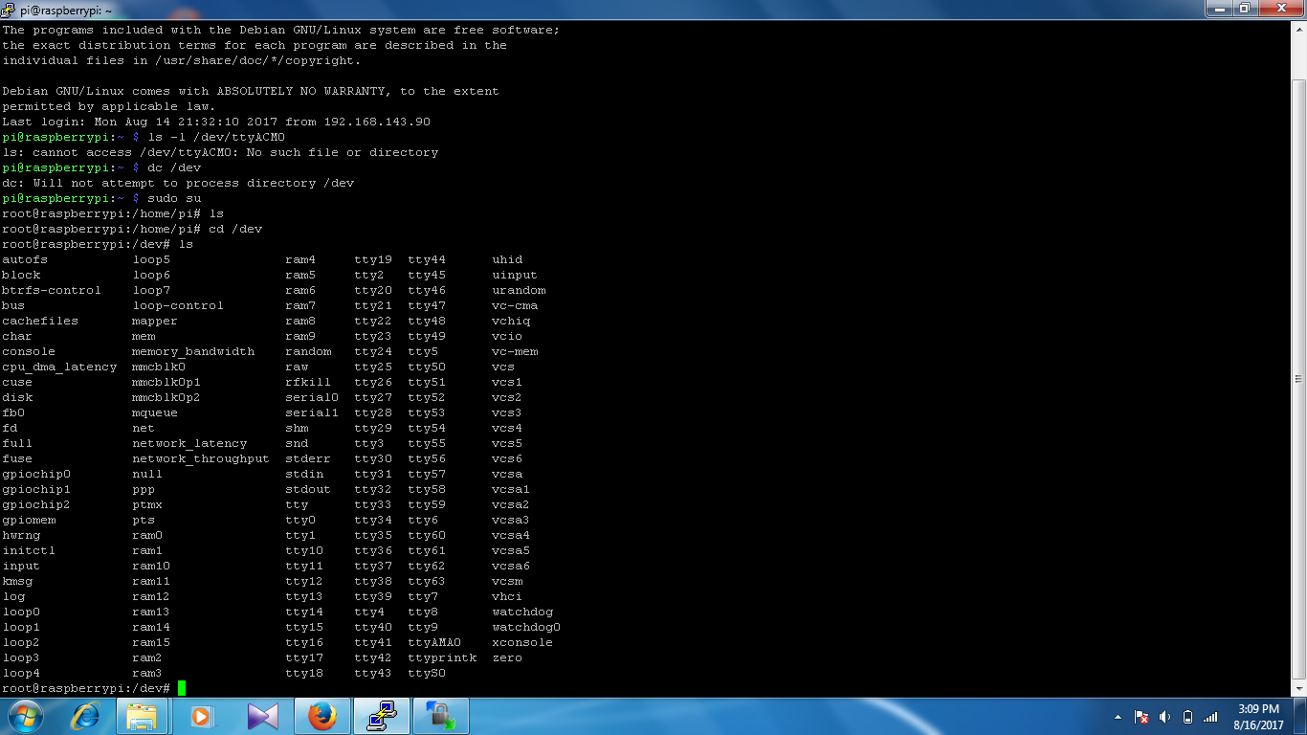Click the vertical scrollbar thumb
1307x735 pixels.
click(x=1298, y=378)
